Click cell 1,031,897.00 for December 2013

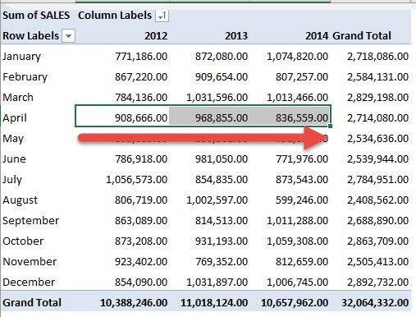tap(217, 283)
